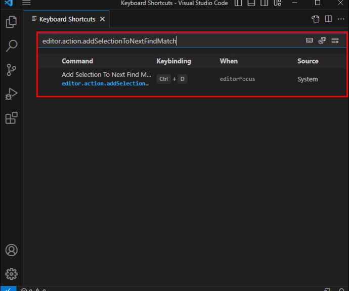This screenshot has width=349, height=291.
Task: Minimize the Visual Studio Code window
Action: (294, 3)
